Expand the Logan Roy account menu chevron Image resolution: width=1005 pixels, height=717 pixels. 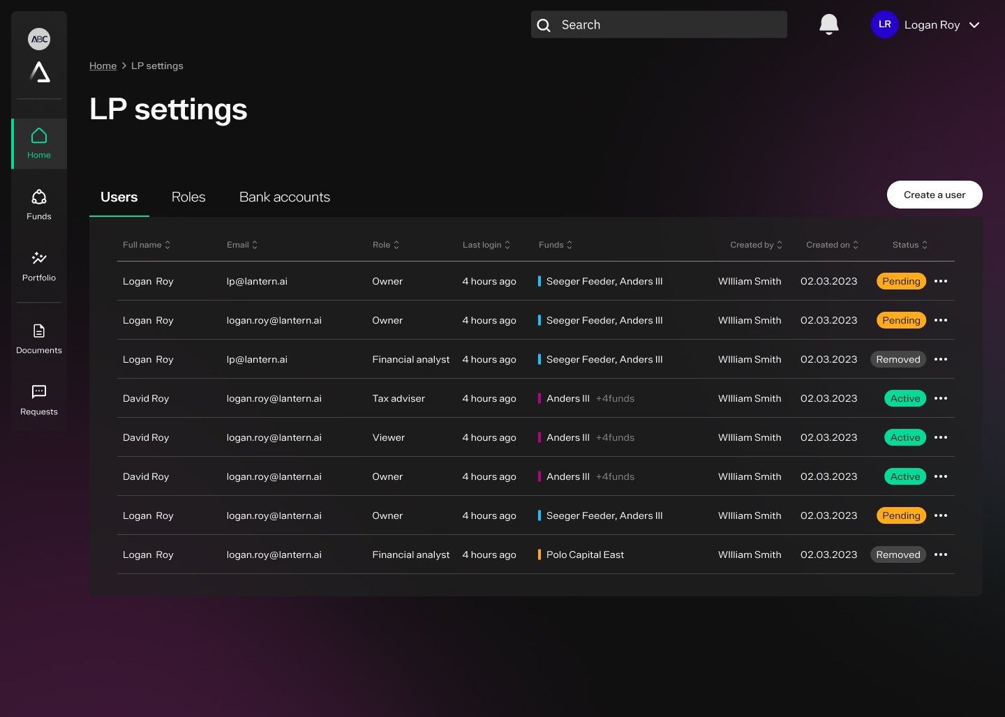click(x=974, y=25)
